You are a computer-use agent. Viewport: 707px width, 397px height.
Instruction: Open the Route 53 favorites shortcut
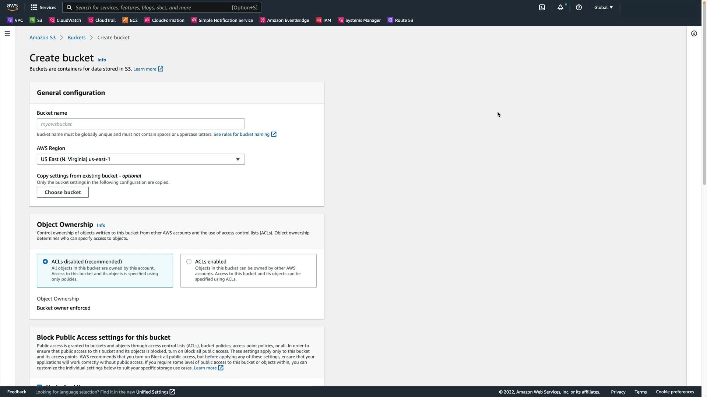tap(400, 20)
